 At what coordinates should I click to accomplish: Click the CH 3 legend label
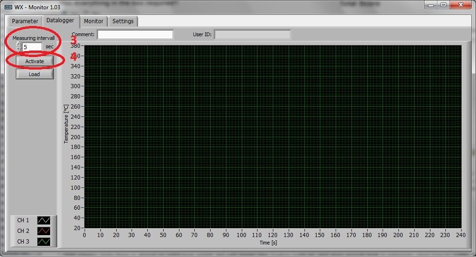[x=23, y=242]
